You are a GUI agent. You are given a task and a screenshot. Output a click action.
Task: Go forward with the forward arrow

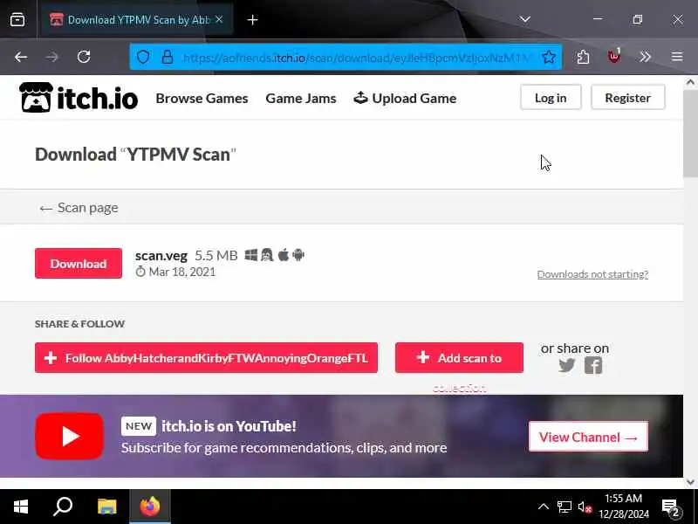[52, 57]
